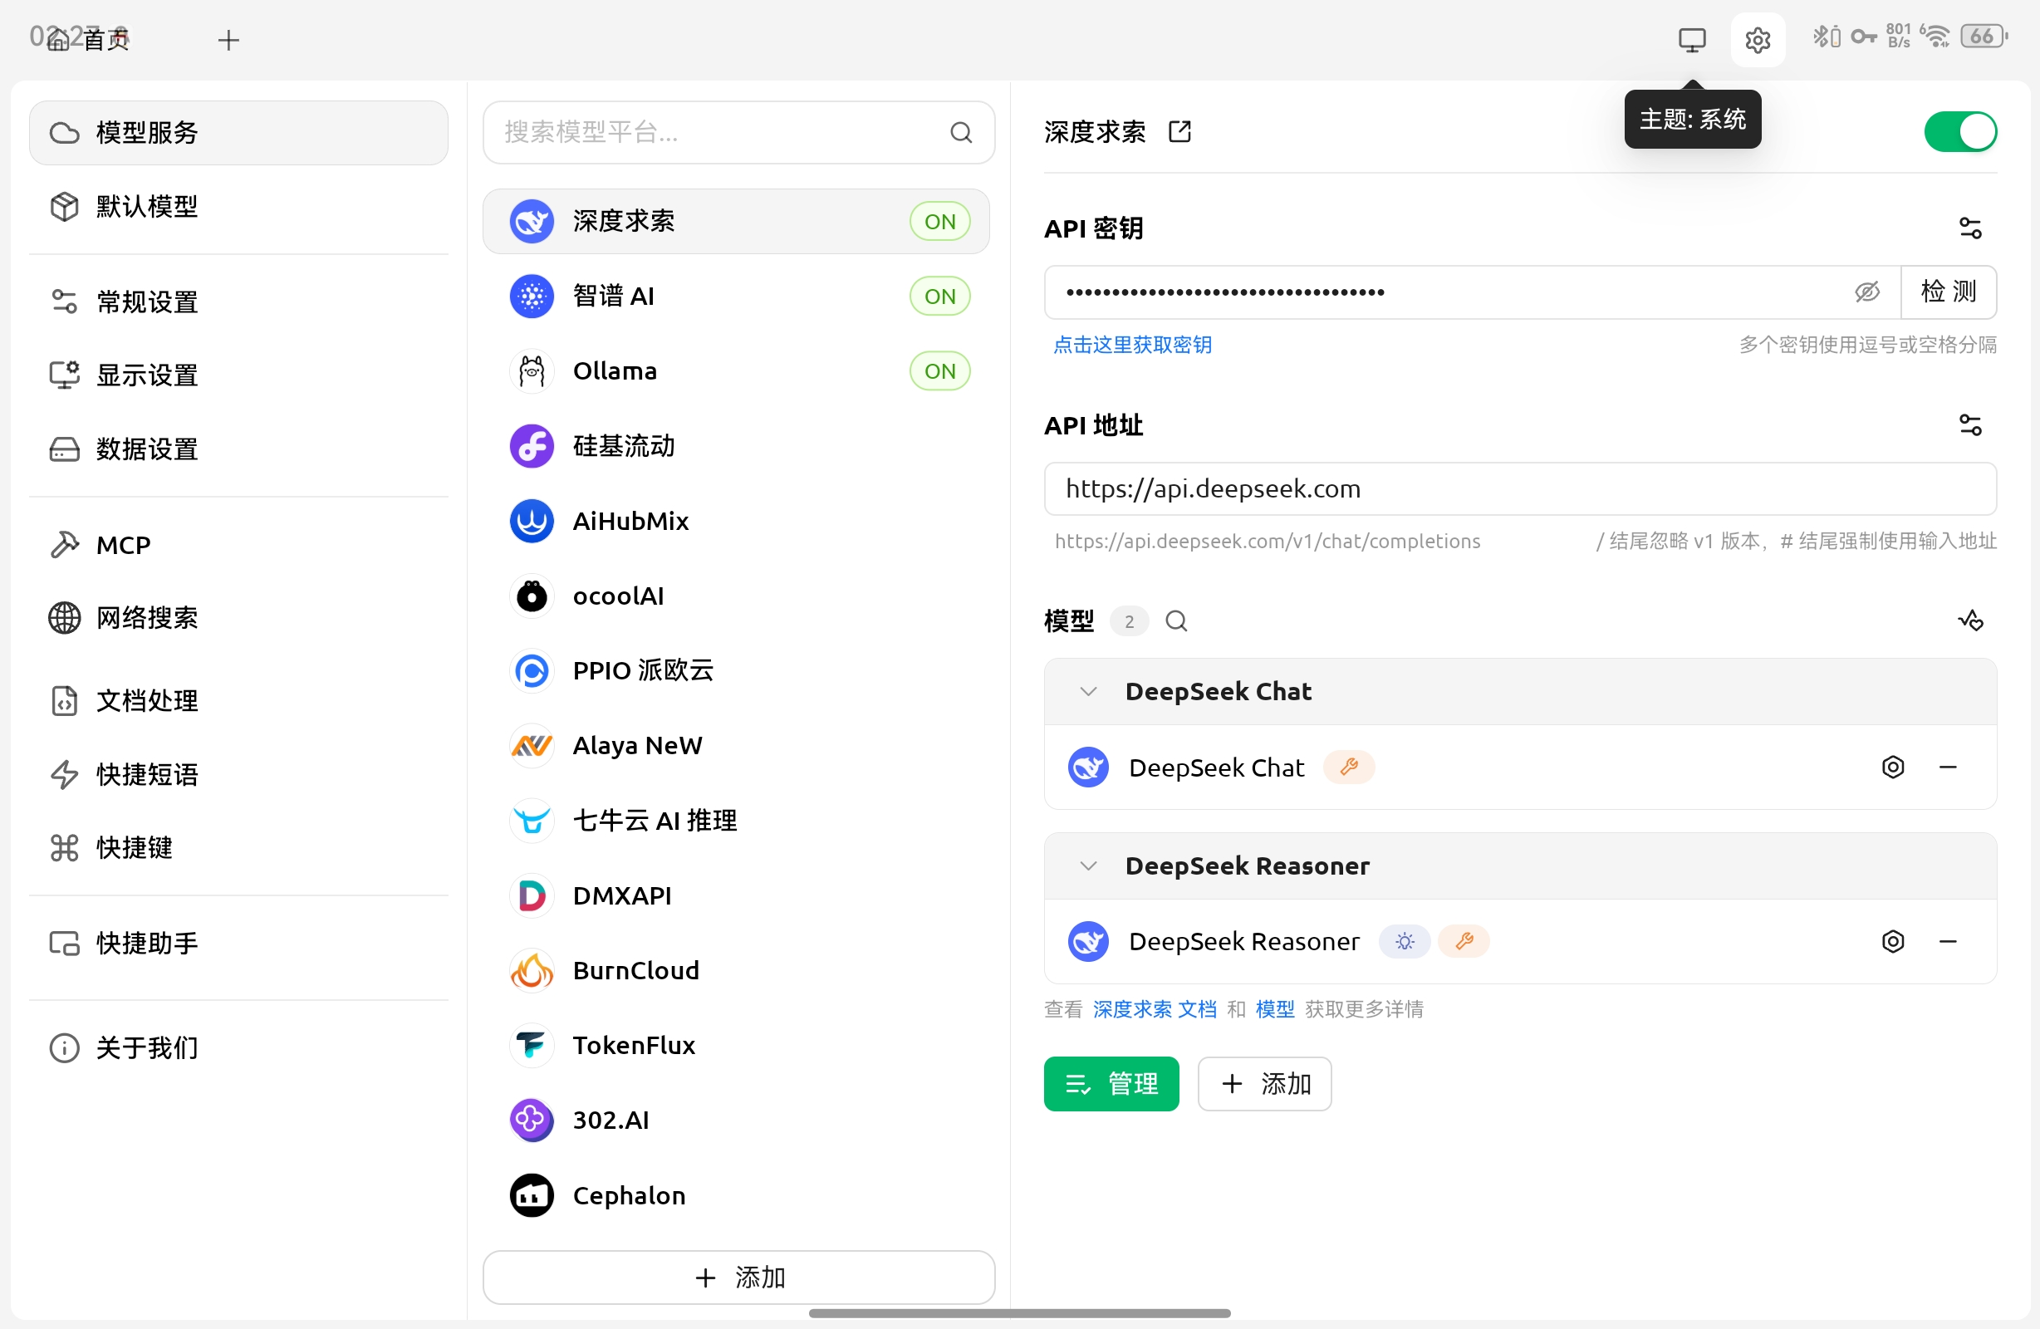Click the API address input field
The image size is (2040, 1329).
(1520, 488)
